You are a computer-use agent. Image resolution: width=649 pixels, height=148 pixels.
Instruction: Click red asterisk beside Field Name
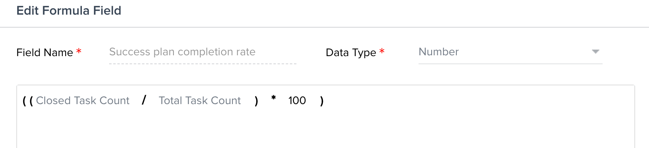point(79,51)
